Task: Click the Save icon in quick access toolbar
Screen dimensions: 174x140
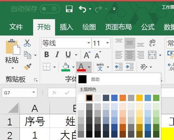Action: 69,9
